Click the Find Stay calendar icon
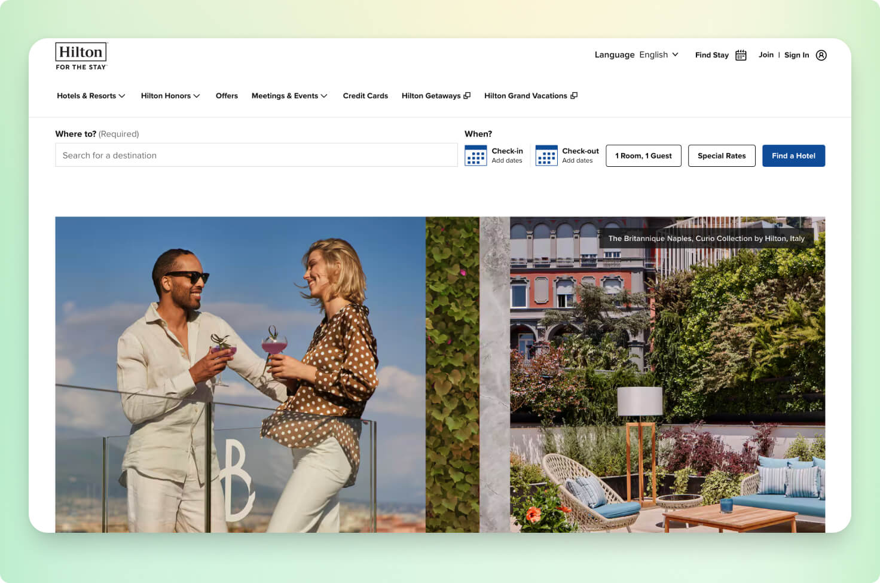This screenshot has width=880, height=583. [741, 55]
